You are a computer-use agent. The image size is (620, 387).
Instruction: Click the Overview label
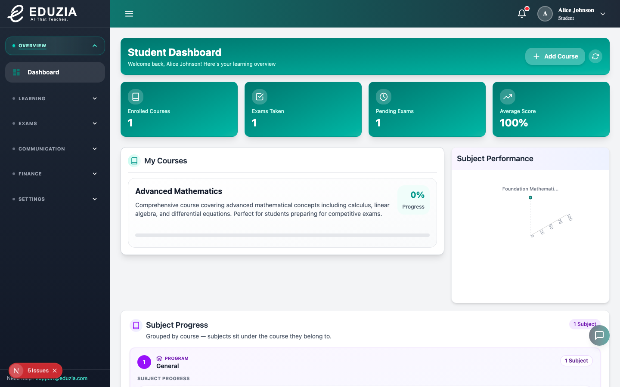(x=32, y=46)
